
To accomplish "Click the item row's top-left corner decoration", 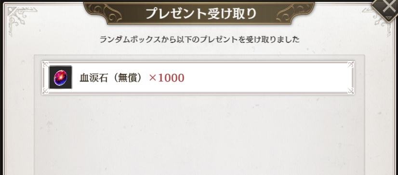I will pyautogui.click(x=45, y=65).
